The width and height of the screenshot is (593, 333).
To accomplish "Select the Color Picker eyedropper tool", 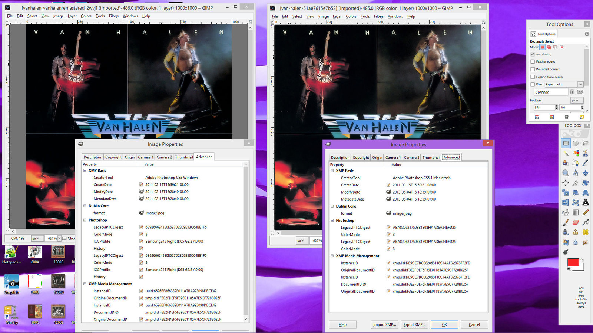I will 586,163.
